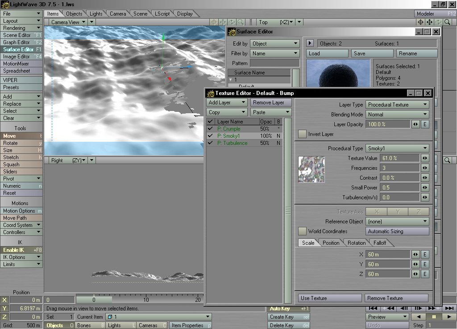
Task: Open the Scale Z envelope E button
Action: click(x=425, y=274)
